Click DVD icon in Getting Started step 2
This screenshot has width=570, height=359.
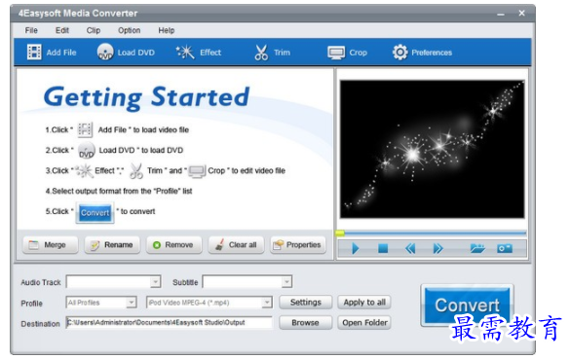(x=87, y=150)
